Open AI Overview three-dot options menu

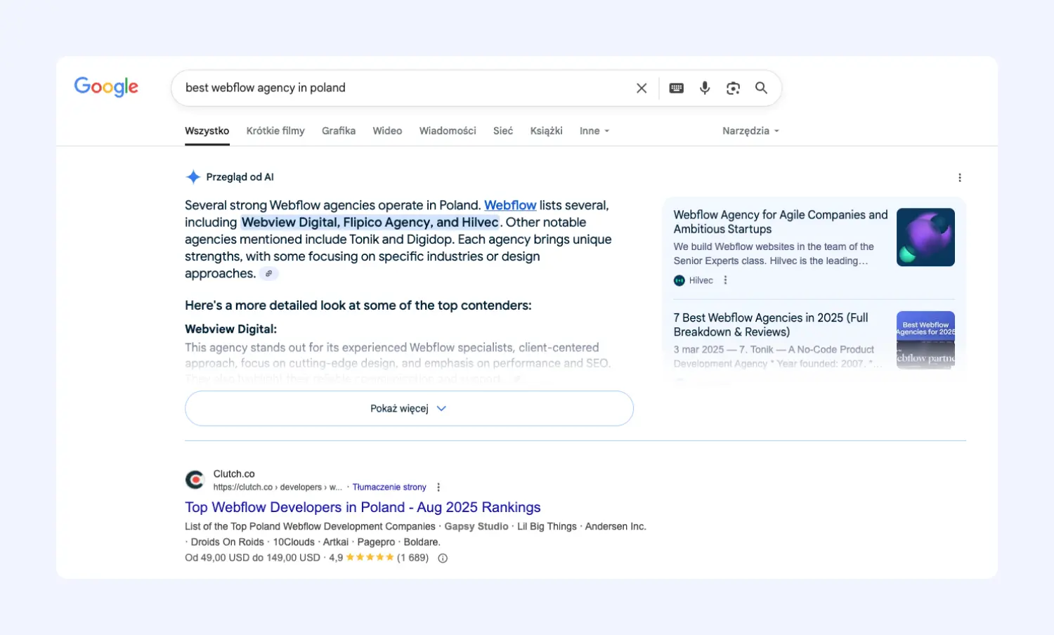click(x=960, y=178)
